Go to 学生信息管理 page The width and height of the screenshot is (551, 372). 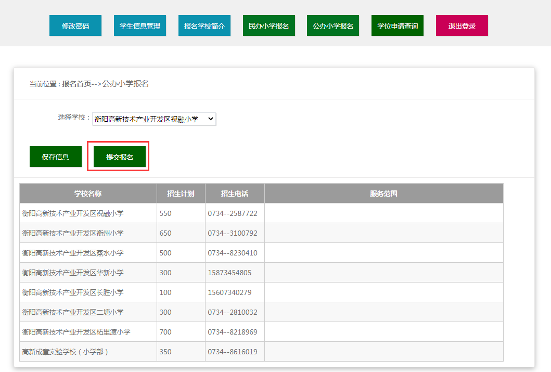pos(140,25)
